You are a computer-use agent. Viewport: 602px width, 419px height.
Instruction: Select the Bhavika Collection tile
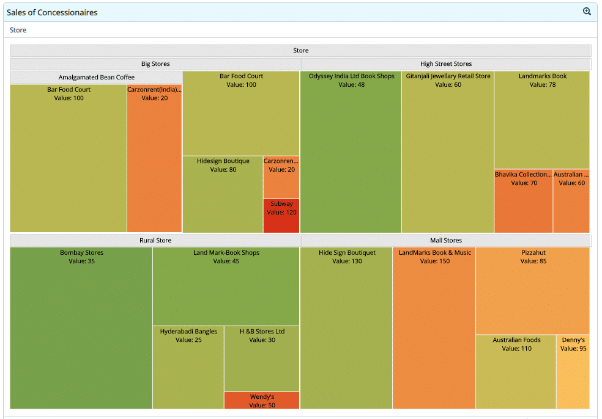524,201
